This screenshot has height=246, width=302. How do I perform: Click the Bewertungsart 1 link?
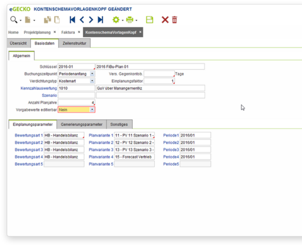pyautogui.click(x=29, y=135)
